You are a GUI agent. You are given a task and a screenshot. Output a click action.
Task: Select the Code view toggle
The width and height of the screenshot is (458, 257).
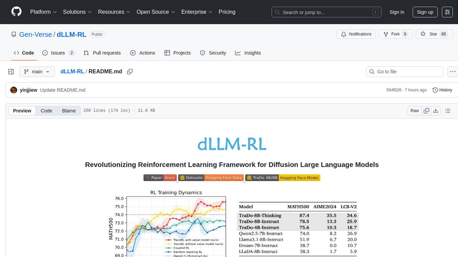(46, 111)
